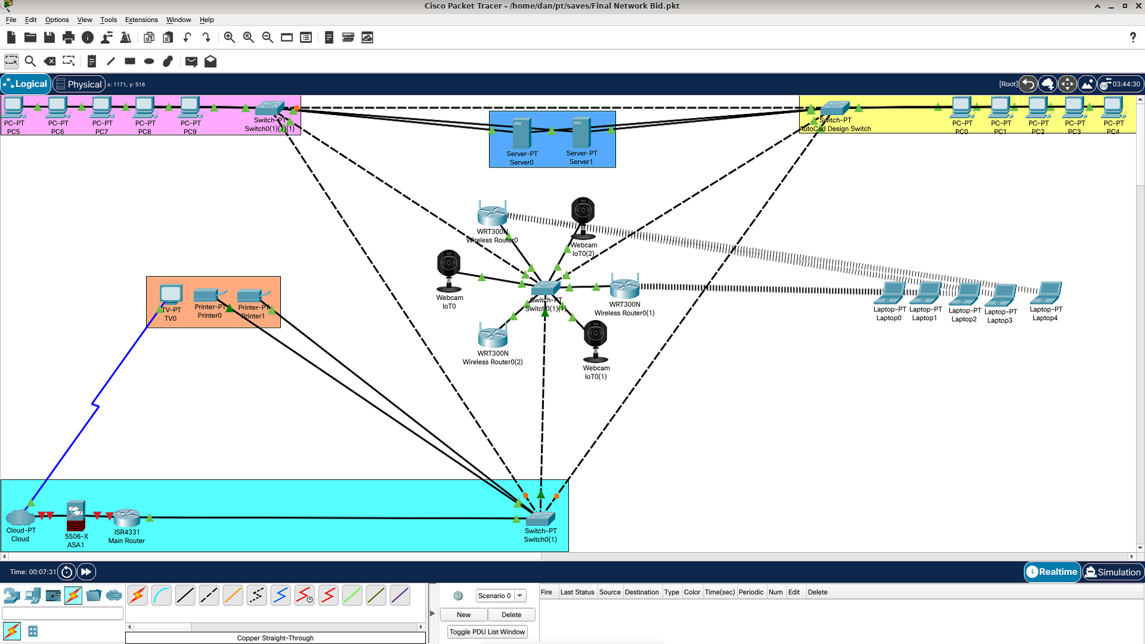The width and height of the screenshot is (1145, 644).
Task: Choose the Delete tool
Action: pyautogui.click(x=49, y=61)
